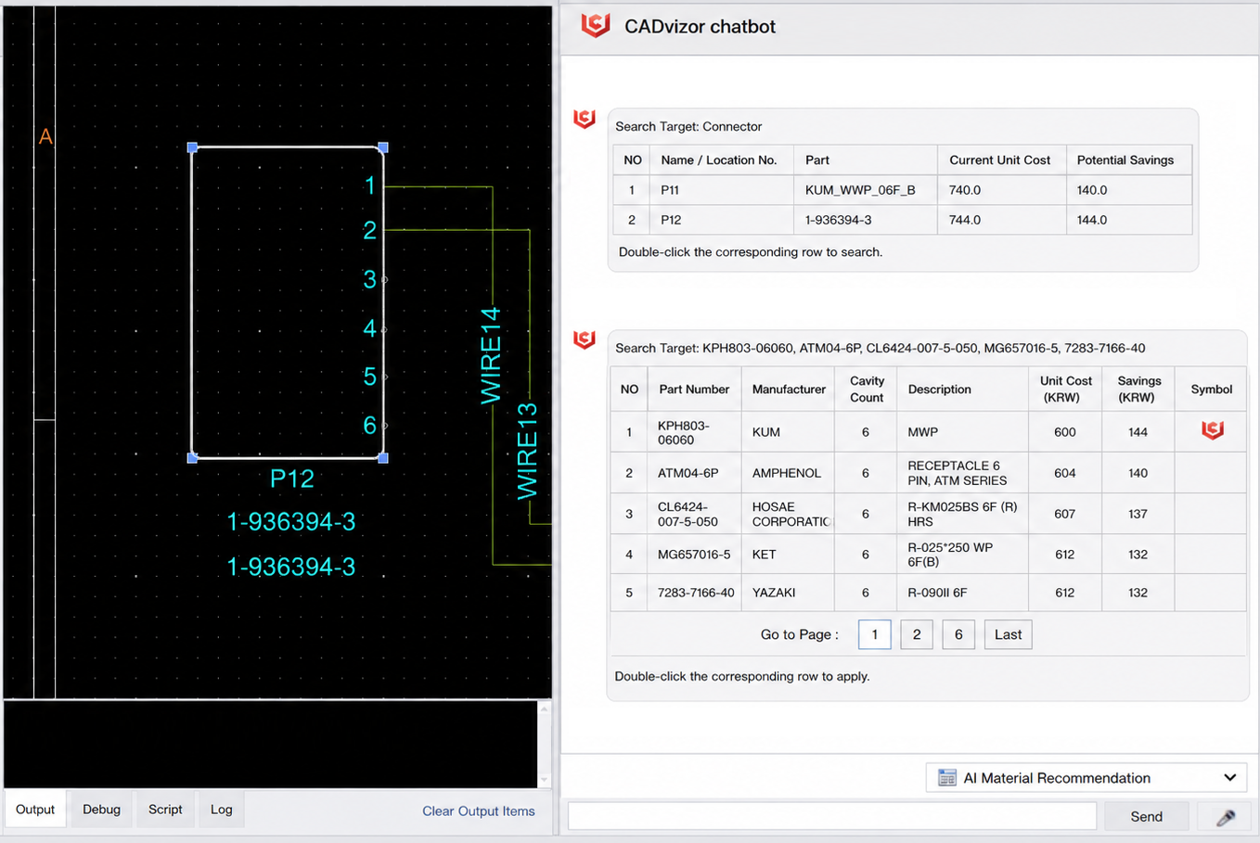Go to page 2 of results
Viewport: 1260px width, 843px height.
click(916, 634)
